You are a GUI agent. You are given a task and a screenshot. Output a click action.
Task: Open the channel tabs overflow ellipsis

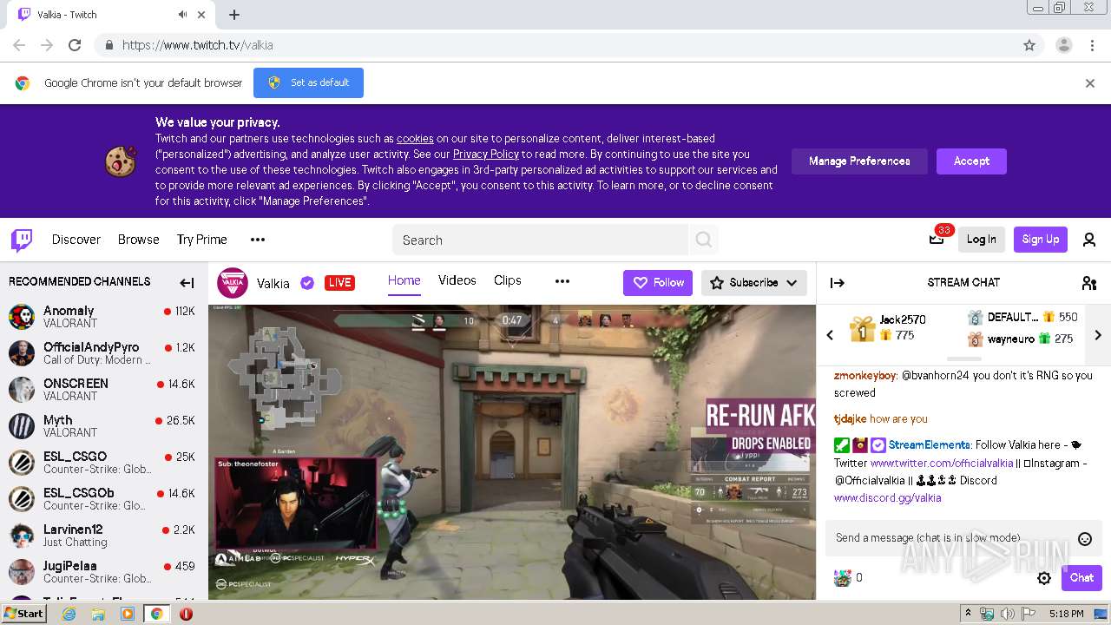coord(562,281)
